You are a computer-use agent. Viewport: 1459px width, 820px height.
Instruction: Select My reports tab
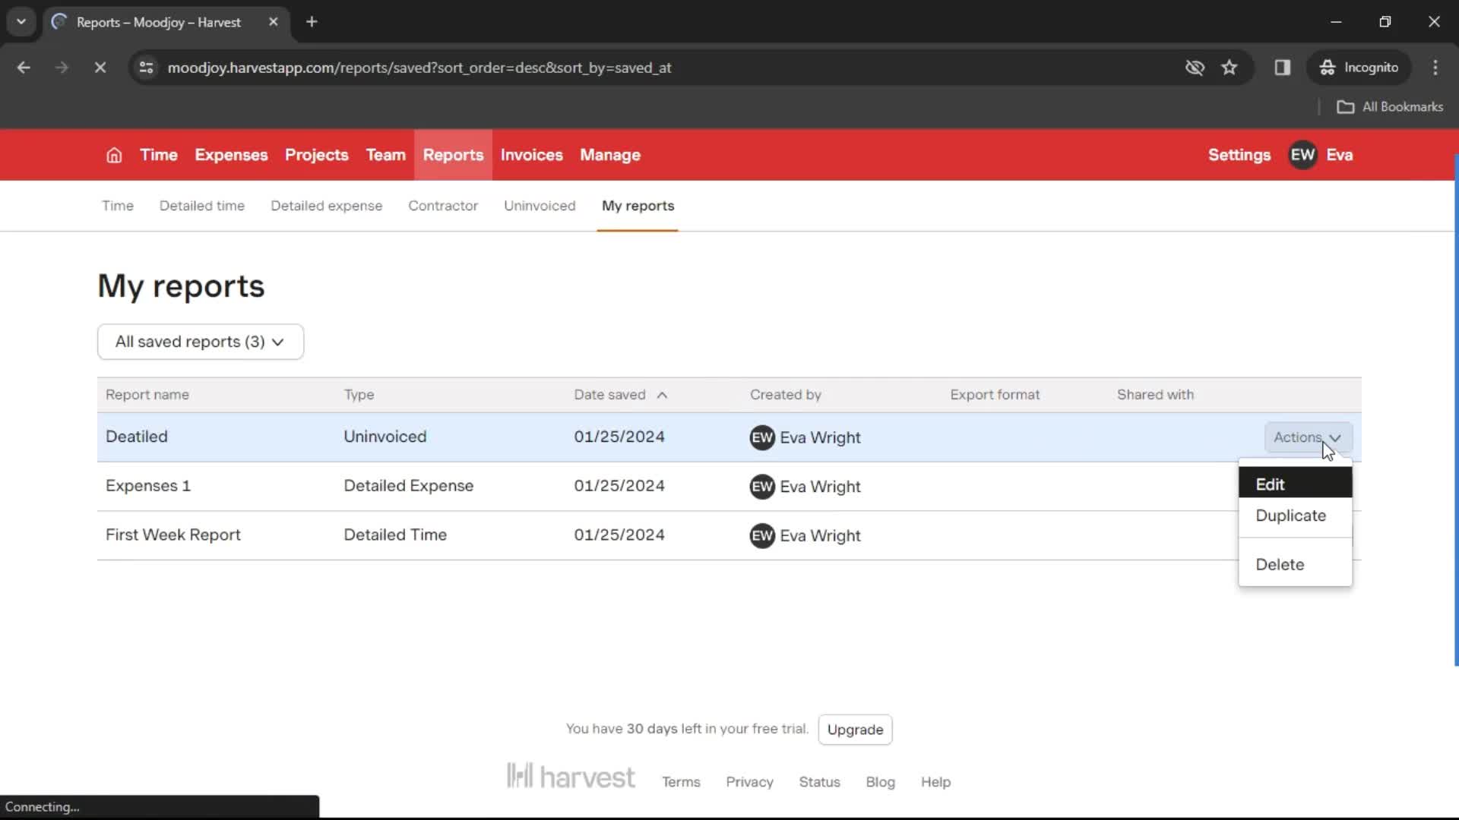click(x=638, y=206)
